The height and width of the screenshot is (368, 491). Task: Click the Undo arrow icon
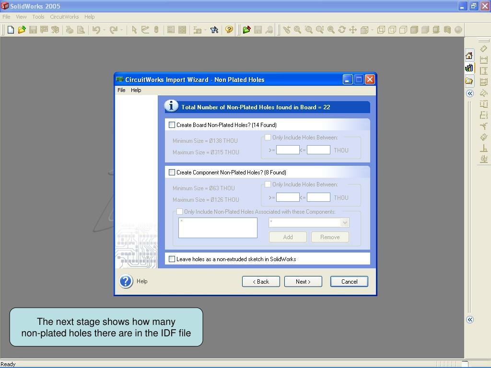96,30
